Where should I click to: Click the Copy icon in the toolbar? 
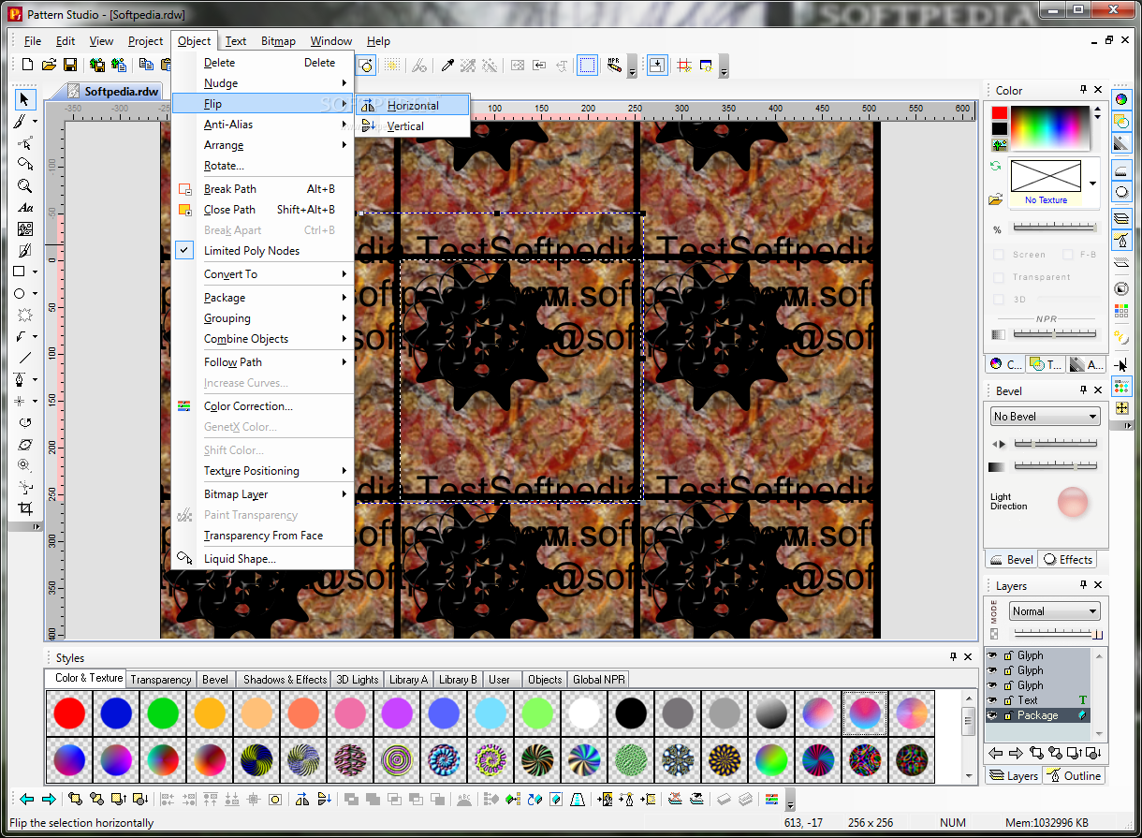tap(146, 65)
